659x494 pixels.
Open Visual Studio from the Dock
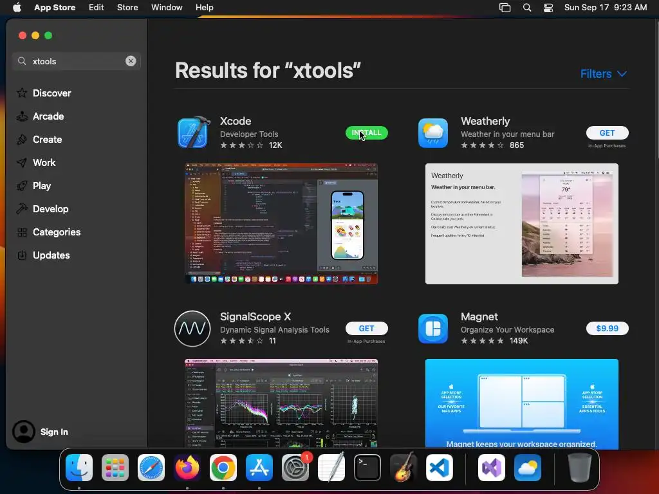[492, 468]
